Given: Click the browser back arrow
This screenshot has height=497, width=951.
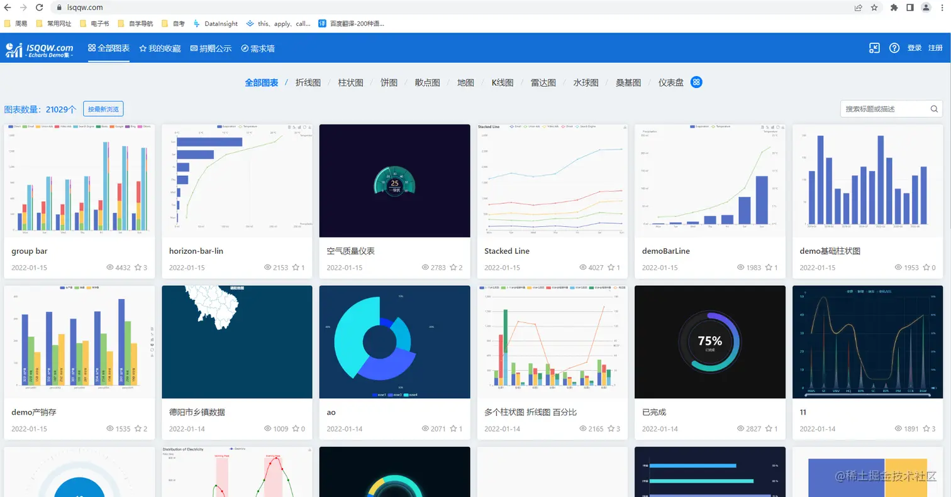Looking at the screenshot, I should tap(8, 8).
